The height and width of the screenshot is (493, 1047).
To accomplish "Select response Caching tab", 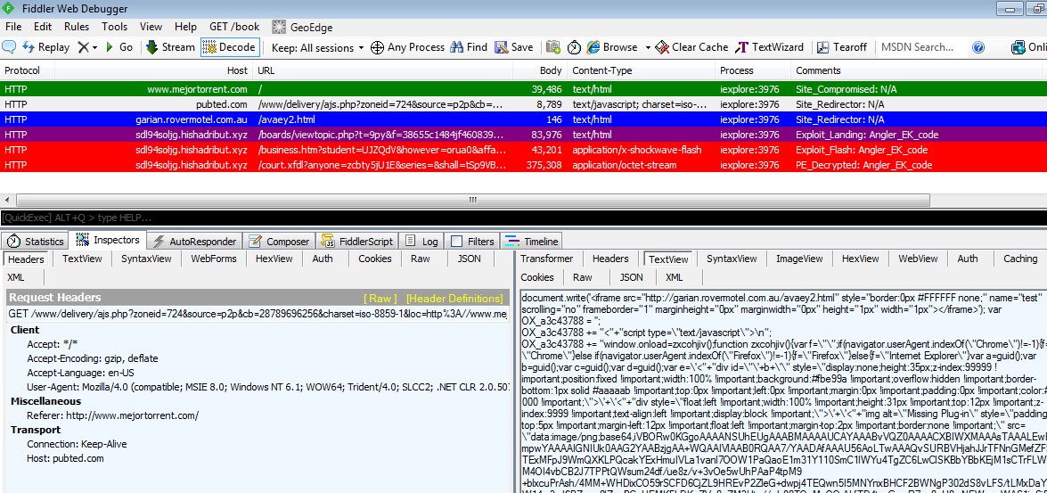I will [1020, 259].
